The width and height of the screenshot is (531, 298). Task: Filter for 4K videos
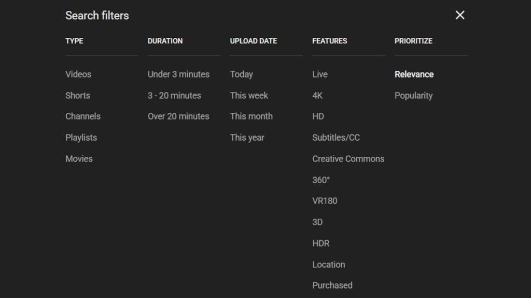[317, 95]
